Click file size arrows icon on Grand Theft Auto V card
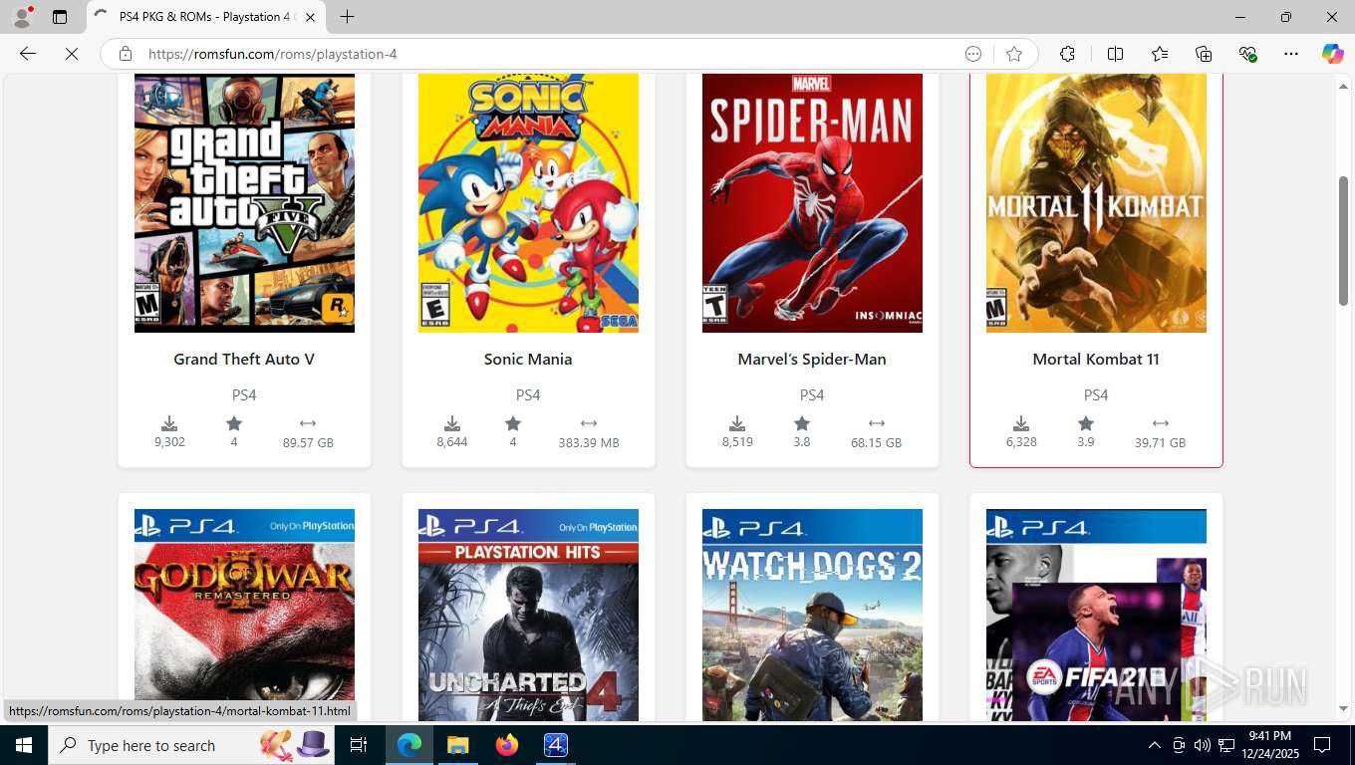The image size is (1355, 765). (x=308, y=423)
